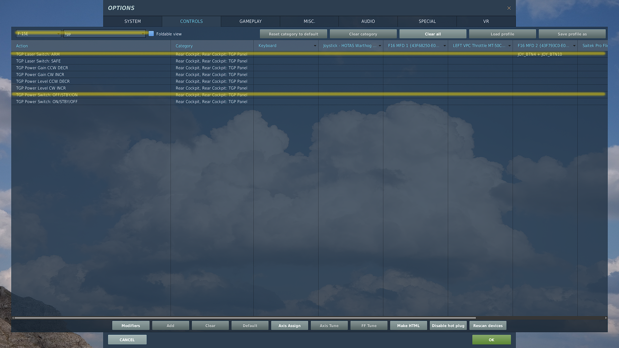The height and width of the screenshot is (348, 619).
Task: Expand the LEFT VPC Throttle column dropdown
Action: tap(509, 46)
